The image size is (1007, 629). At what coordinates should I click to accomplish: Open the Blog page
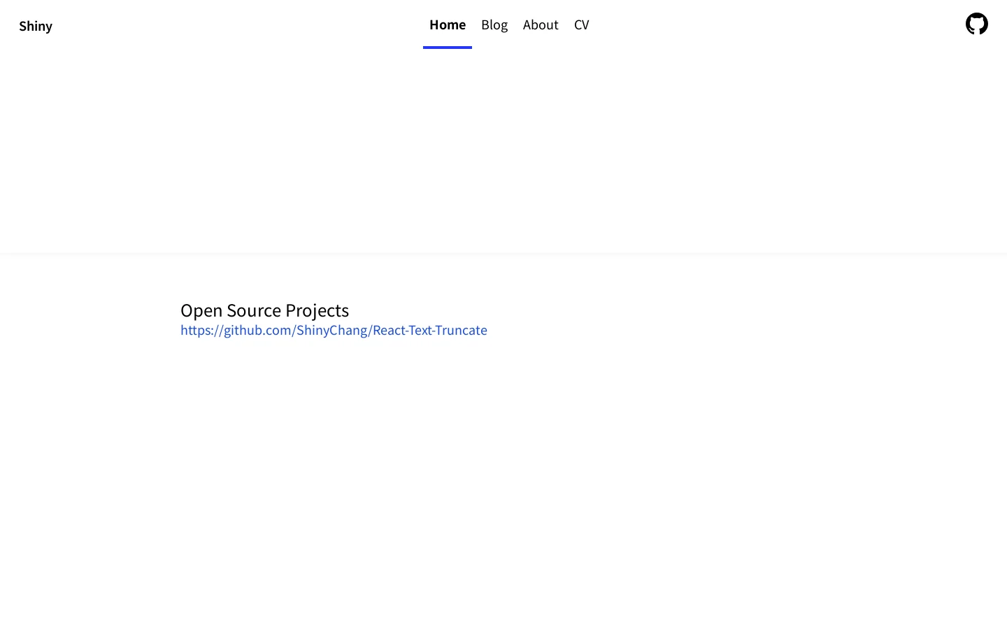point(494,25)
